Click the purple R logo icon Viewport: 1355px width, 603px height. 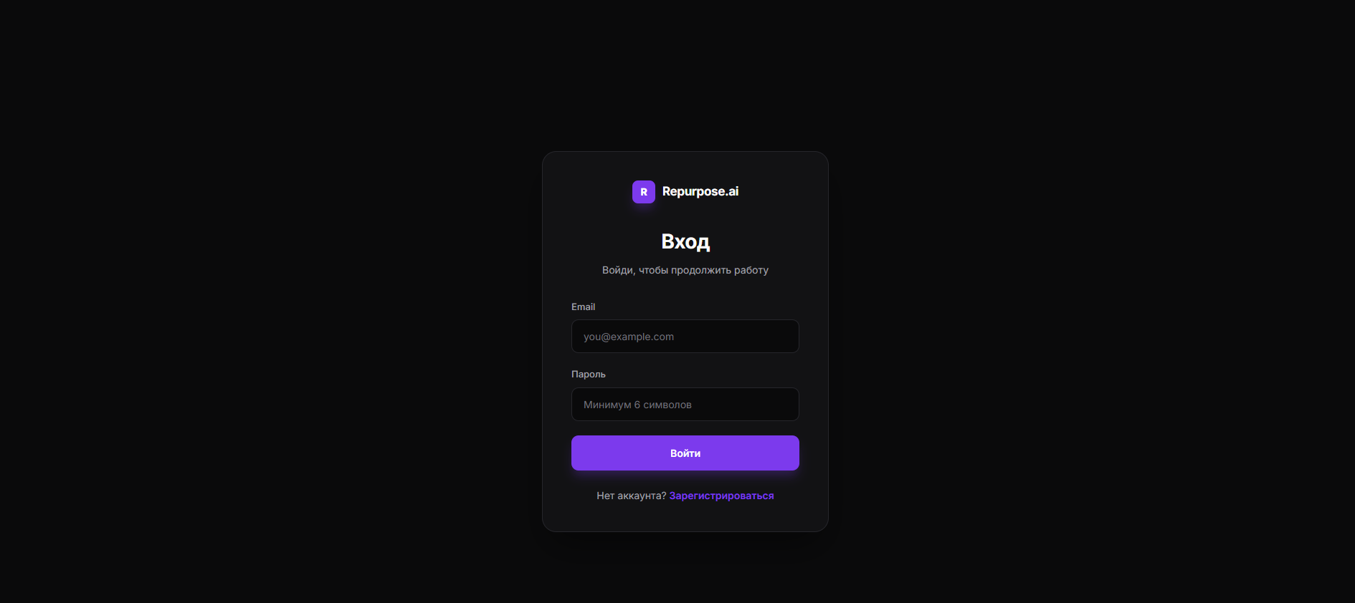pyautogui.click(x=643, y=192)
